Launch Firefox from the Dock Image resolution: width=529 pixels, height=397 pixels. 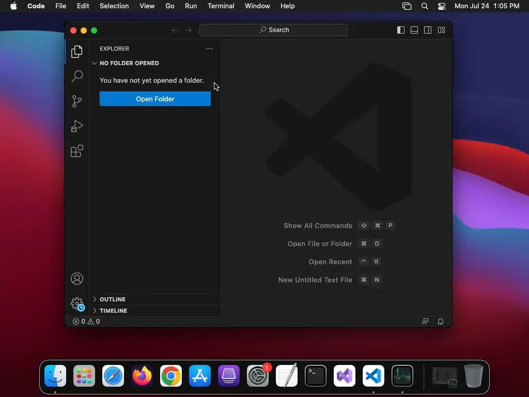coord(142,376)
